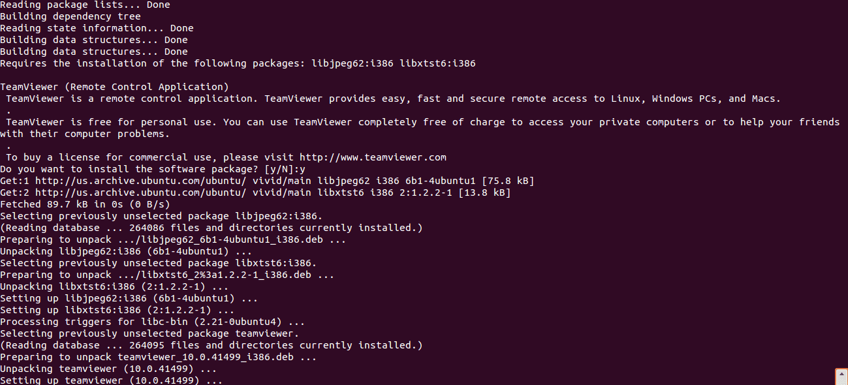
Task: Click the 'TeamViewer (Remote Control Application)' heading line
Action: coord(114,87)
